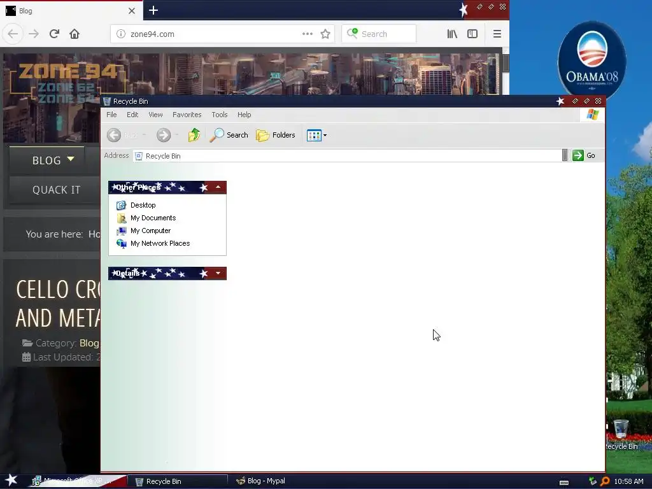The image size is (652, 489).
Task: Follow the Blog category link
Action: tap(89, 343)
